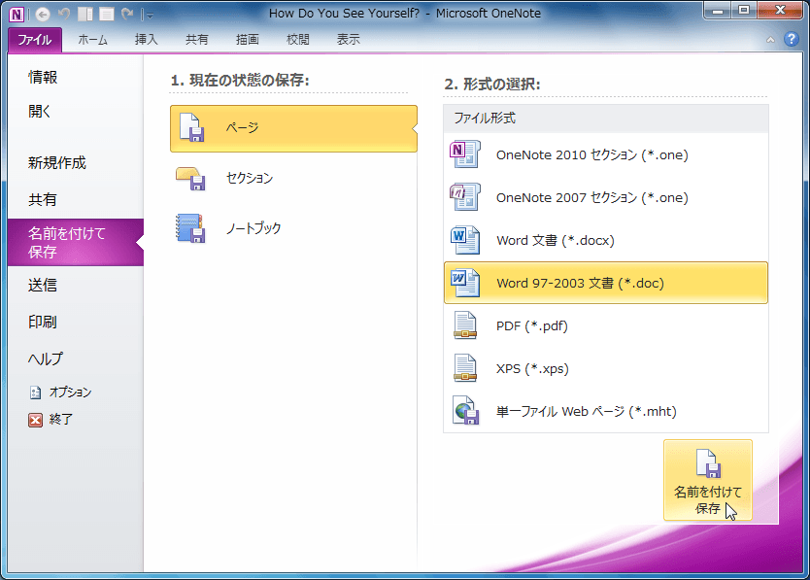Choose ページ as the save scope
This screenshot has width=810, height=580.
tap(293, 128)
